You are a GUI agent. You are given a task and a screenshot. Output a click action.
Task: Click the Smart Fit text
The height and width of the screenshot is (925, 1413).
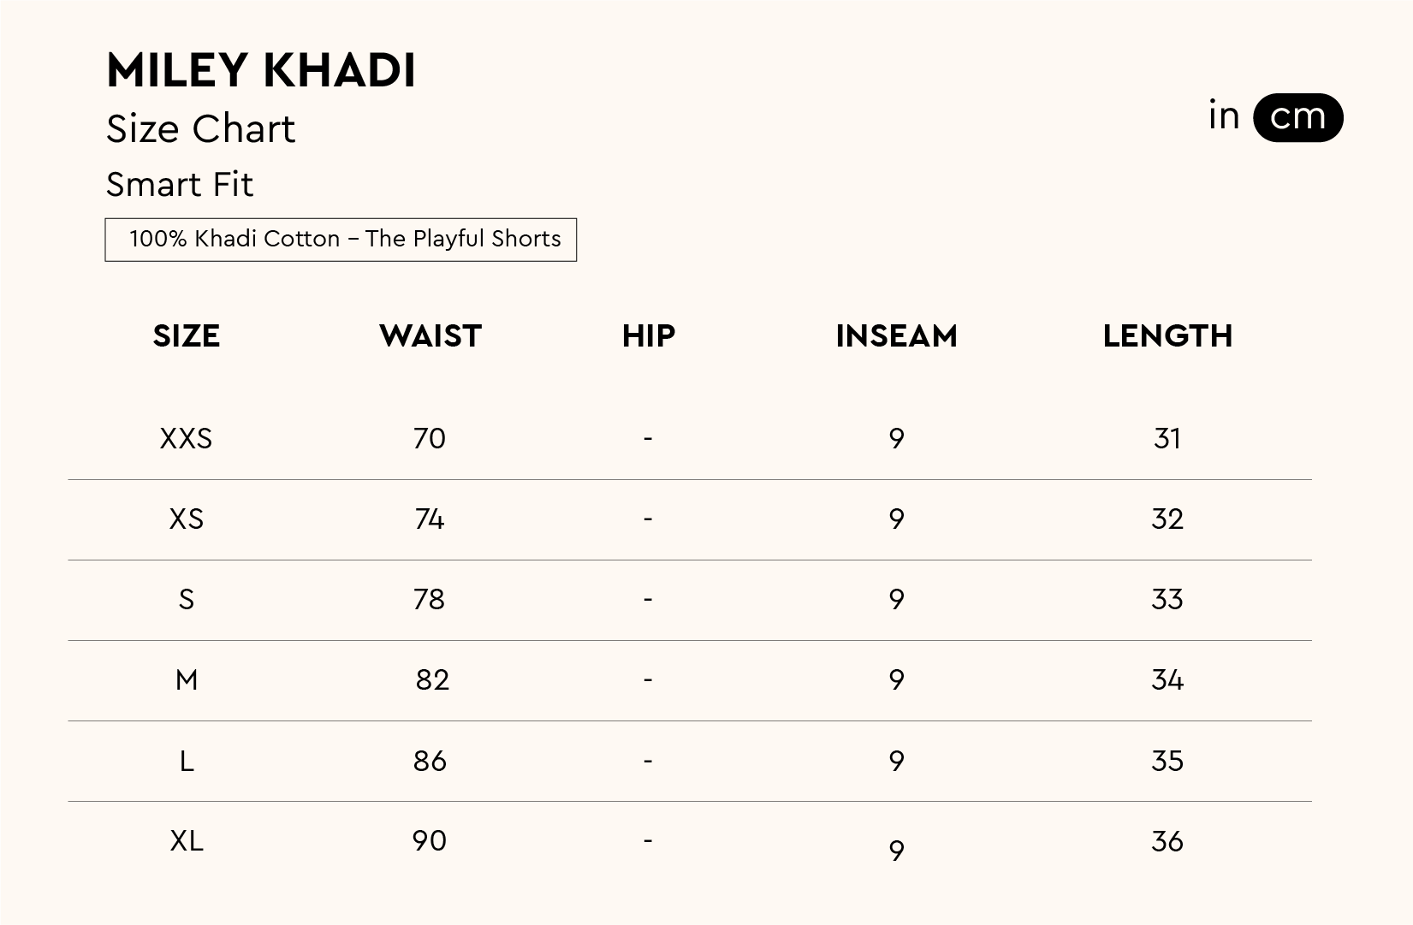click(x=180, y=185)
